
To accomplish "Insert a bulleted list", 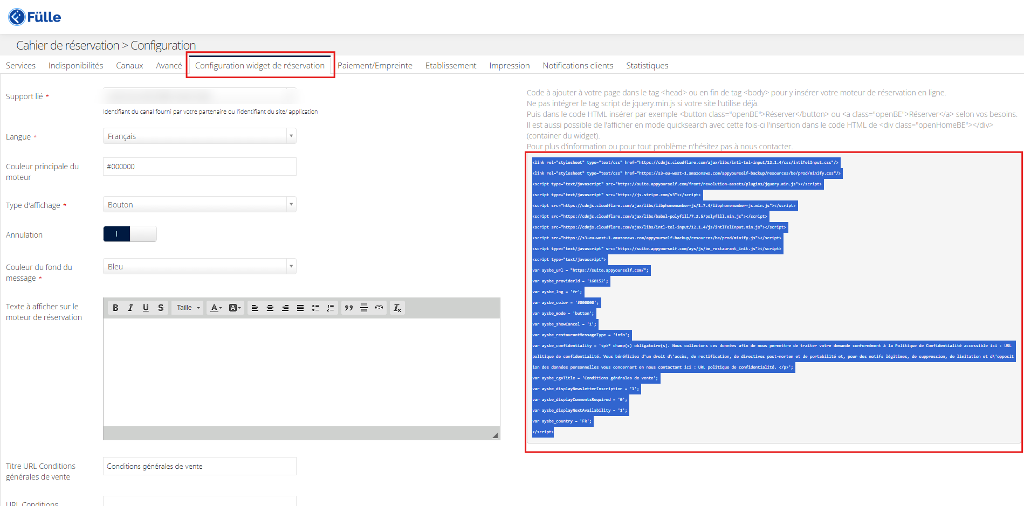I will coord(315,308).
